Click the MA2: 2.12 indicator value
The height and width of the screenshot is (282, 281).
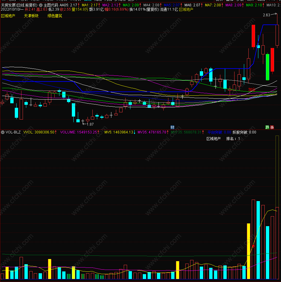pyautogui.click(x=110, y=5)
